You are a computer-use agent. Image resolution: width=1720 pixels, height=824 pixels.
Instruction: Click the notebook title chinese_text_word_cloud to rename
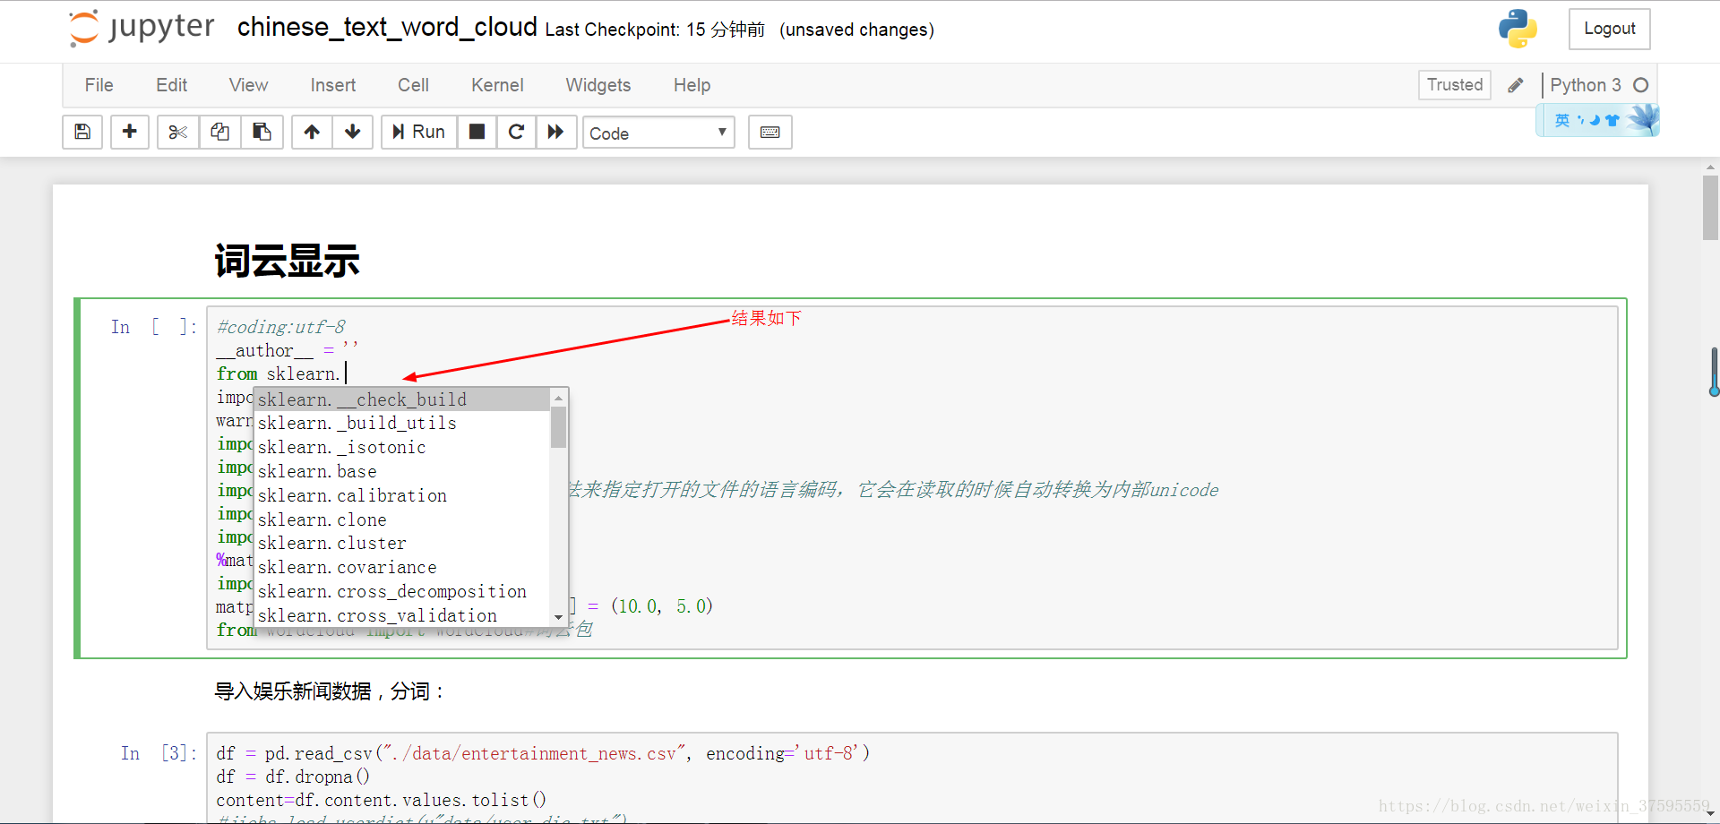[385, 28]
